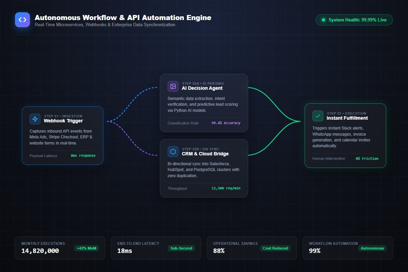
Task: Click the CRM & Cloud Bridge description paragraph
Action: click(x=204, y=170)
